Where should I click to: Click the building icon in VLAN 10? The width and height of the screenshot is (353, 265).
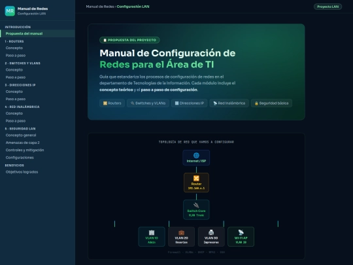152,232
